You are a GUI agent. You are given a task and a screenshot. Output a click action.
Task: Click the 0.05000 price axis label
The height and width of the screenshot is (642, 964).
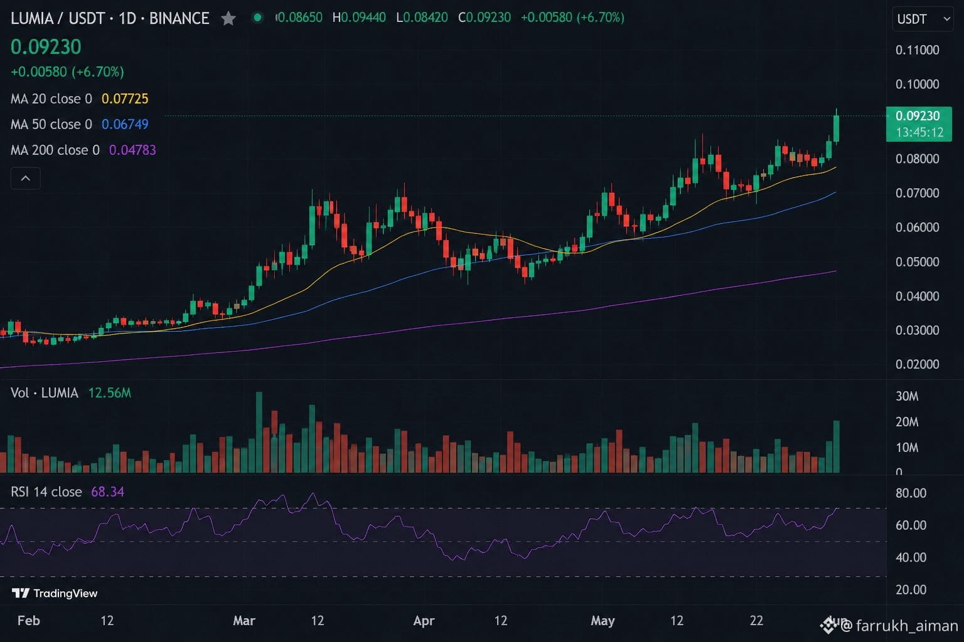pos(918,262)
